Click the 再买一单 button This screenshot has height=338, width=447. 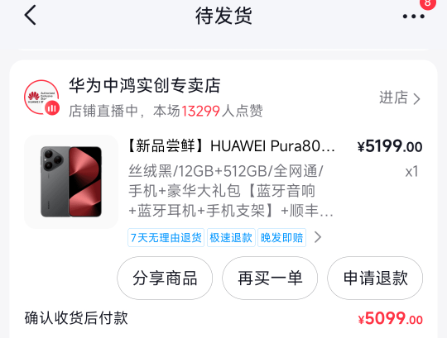pyautogui.click(x=270, y=278)
